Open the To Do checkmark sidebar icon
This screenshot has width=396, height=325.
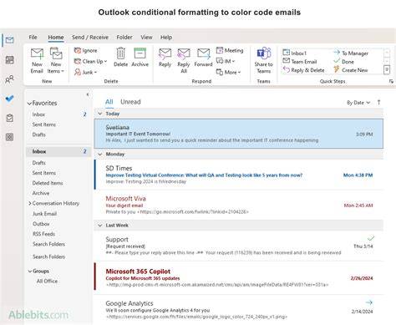click(9, 99)
